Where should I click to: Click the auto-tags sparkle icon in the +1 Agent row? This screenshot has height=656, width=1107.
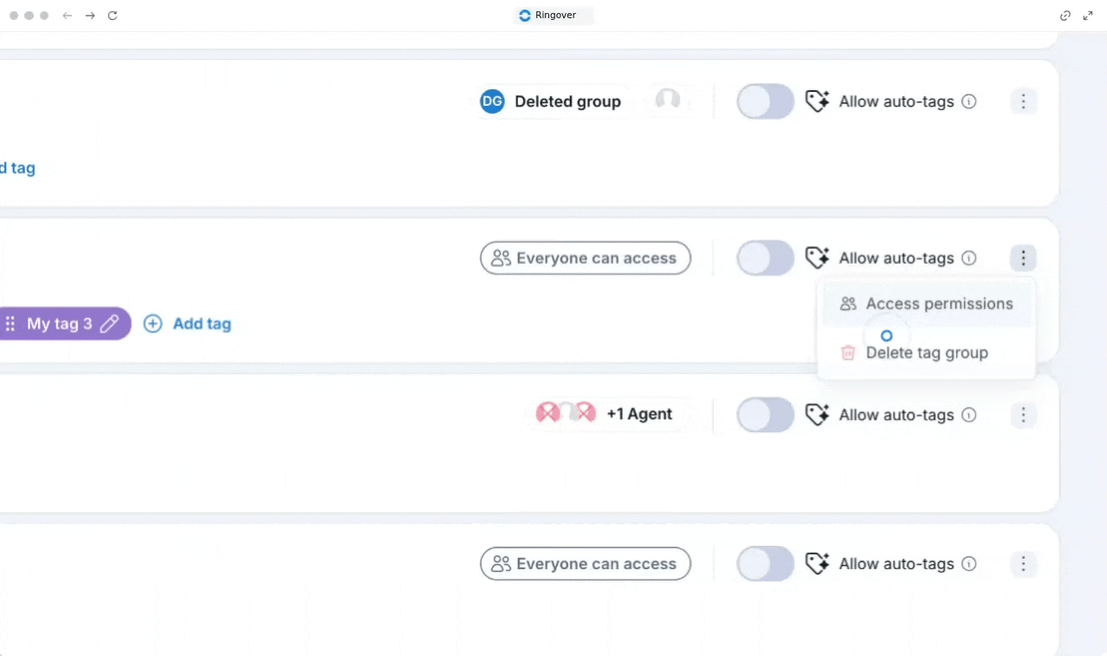tap(817, 415)
